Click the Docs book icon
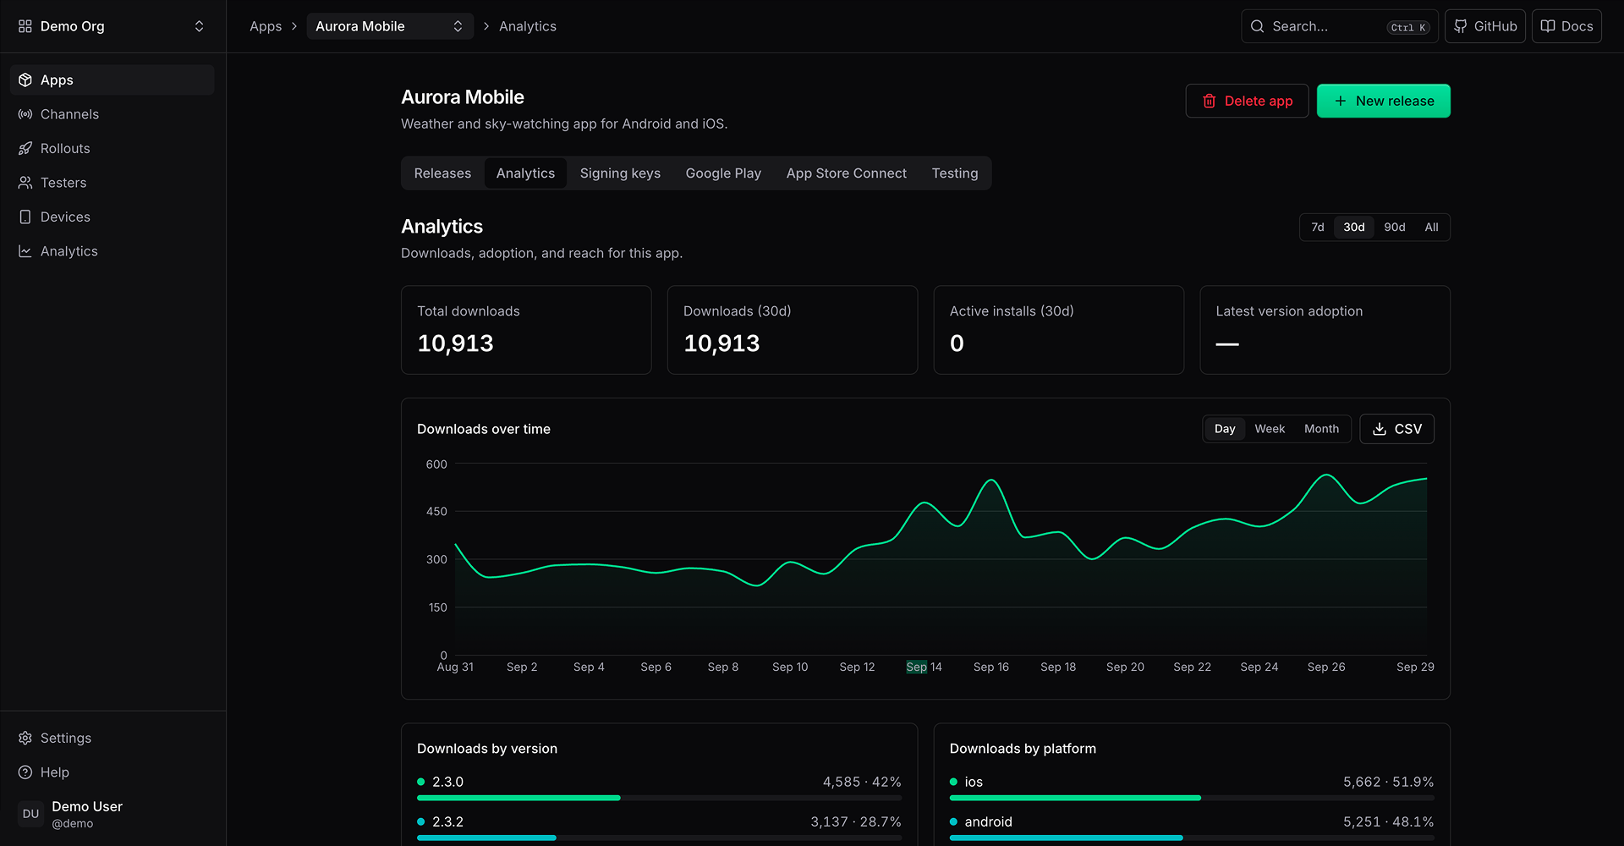Image resolution: width=1624 pixels, height=846 pixels. [x=1548, y=26]
